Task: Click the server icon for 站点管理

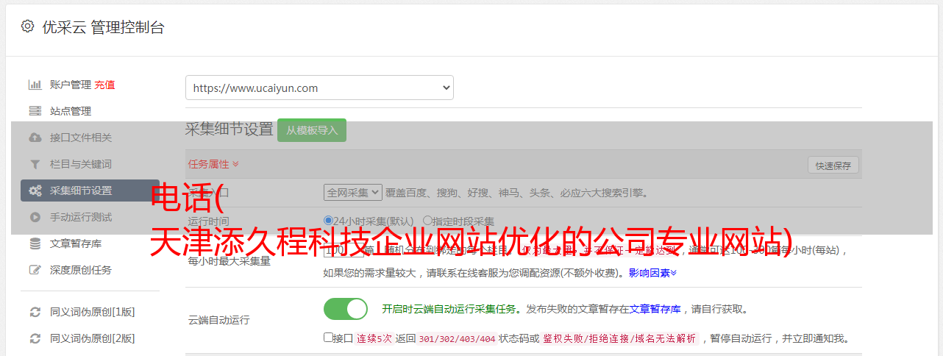Action: (x=35, y=111)
